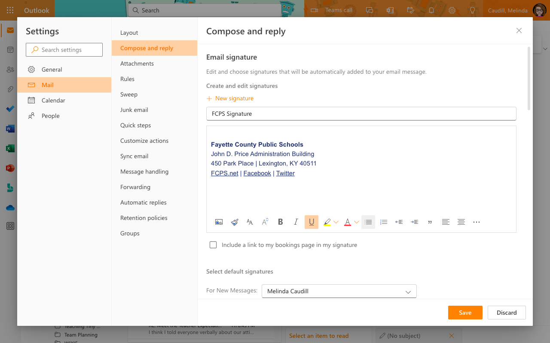Open the Font picker in signature toolbar

(x=250, y=222)
